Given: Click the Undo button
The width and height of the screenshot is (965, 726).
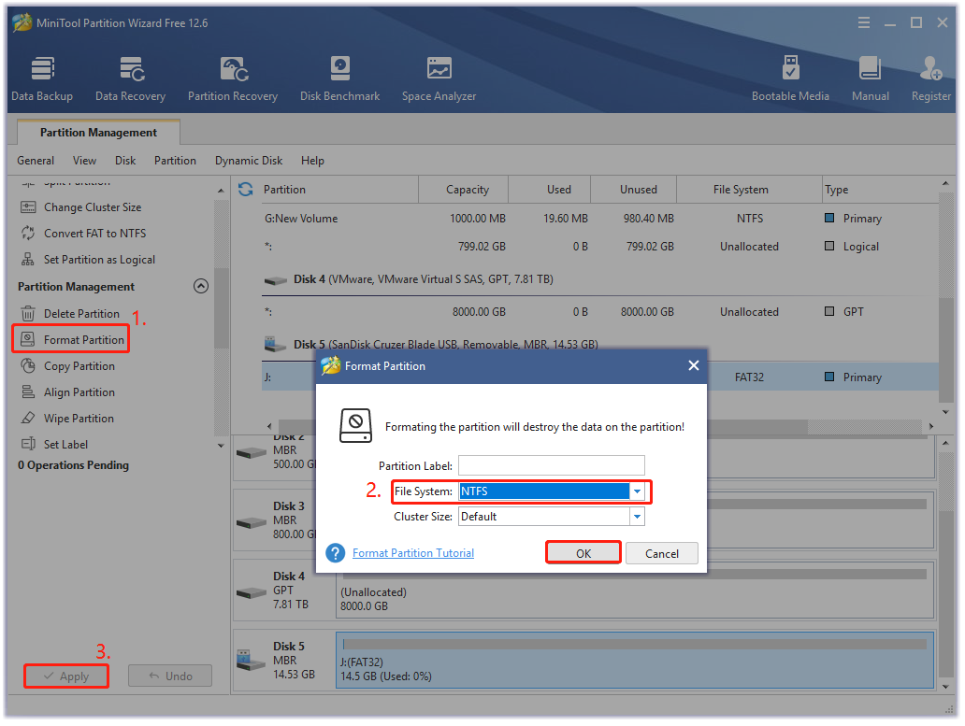Looking at the screenshot, I should (170, 676).
